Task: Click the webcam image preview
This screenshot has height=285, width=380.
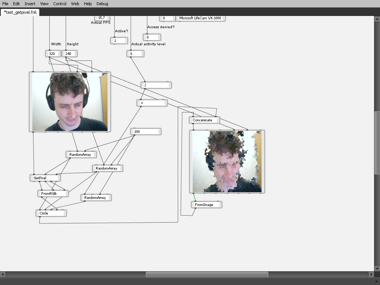Action: [70, 102]
